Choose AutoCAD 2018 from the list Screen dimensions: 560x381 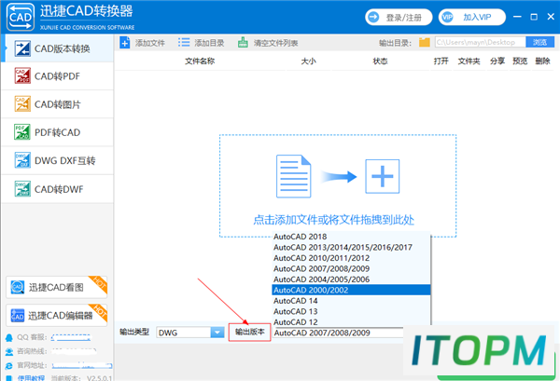351,237
